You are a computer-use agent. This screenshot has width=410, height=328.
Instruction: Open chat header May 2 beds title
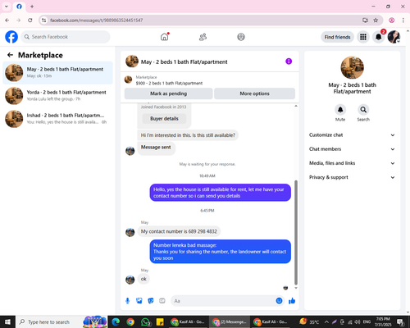pos(184,62)
